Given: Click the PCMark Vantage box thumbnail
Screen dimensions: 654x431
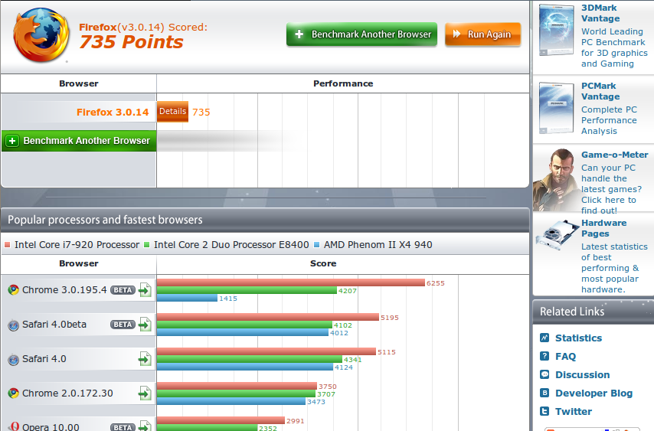Looking at the screenshot, I should click(556, 108).
